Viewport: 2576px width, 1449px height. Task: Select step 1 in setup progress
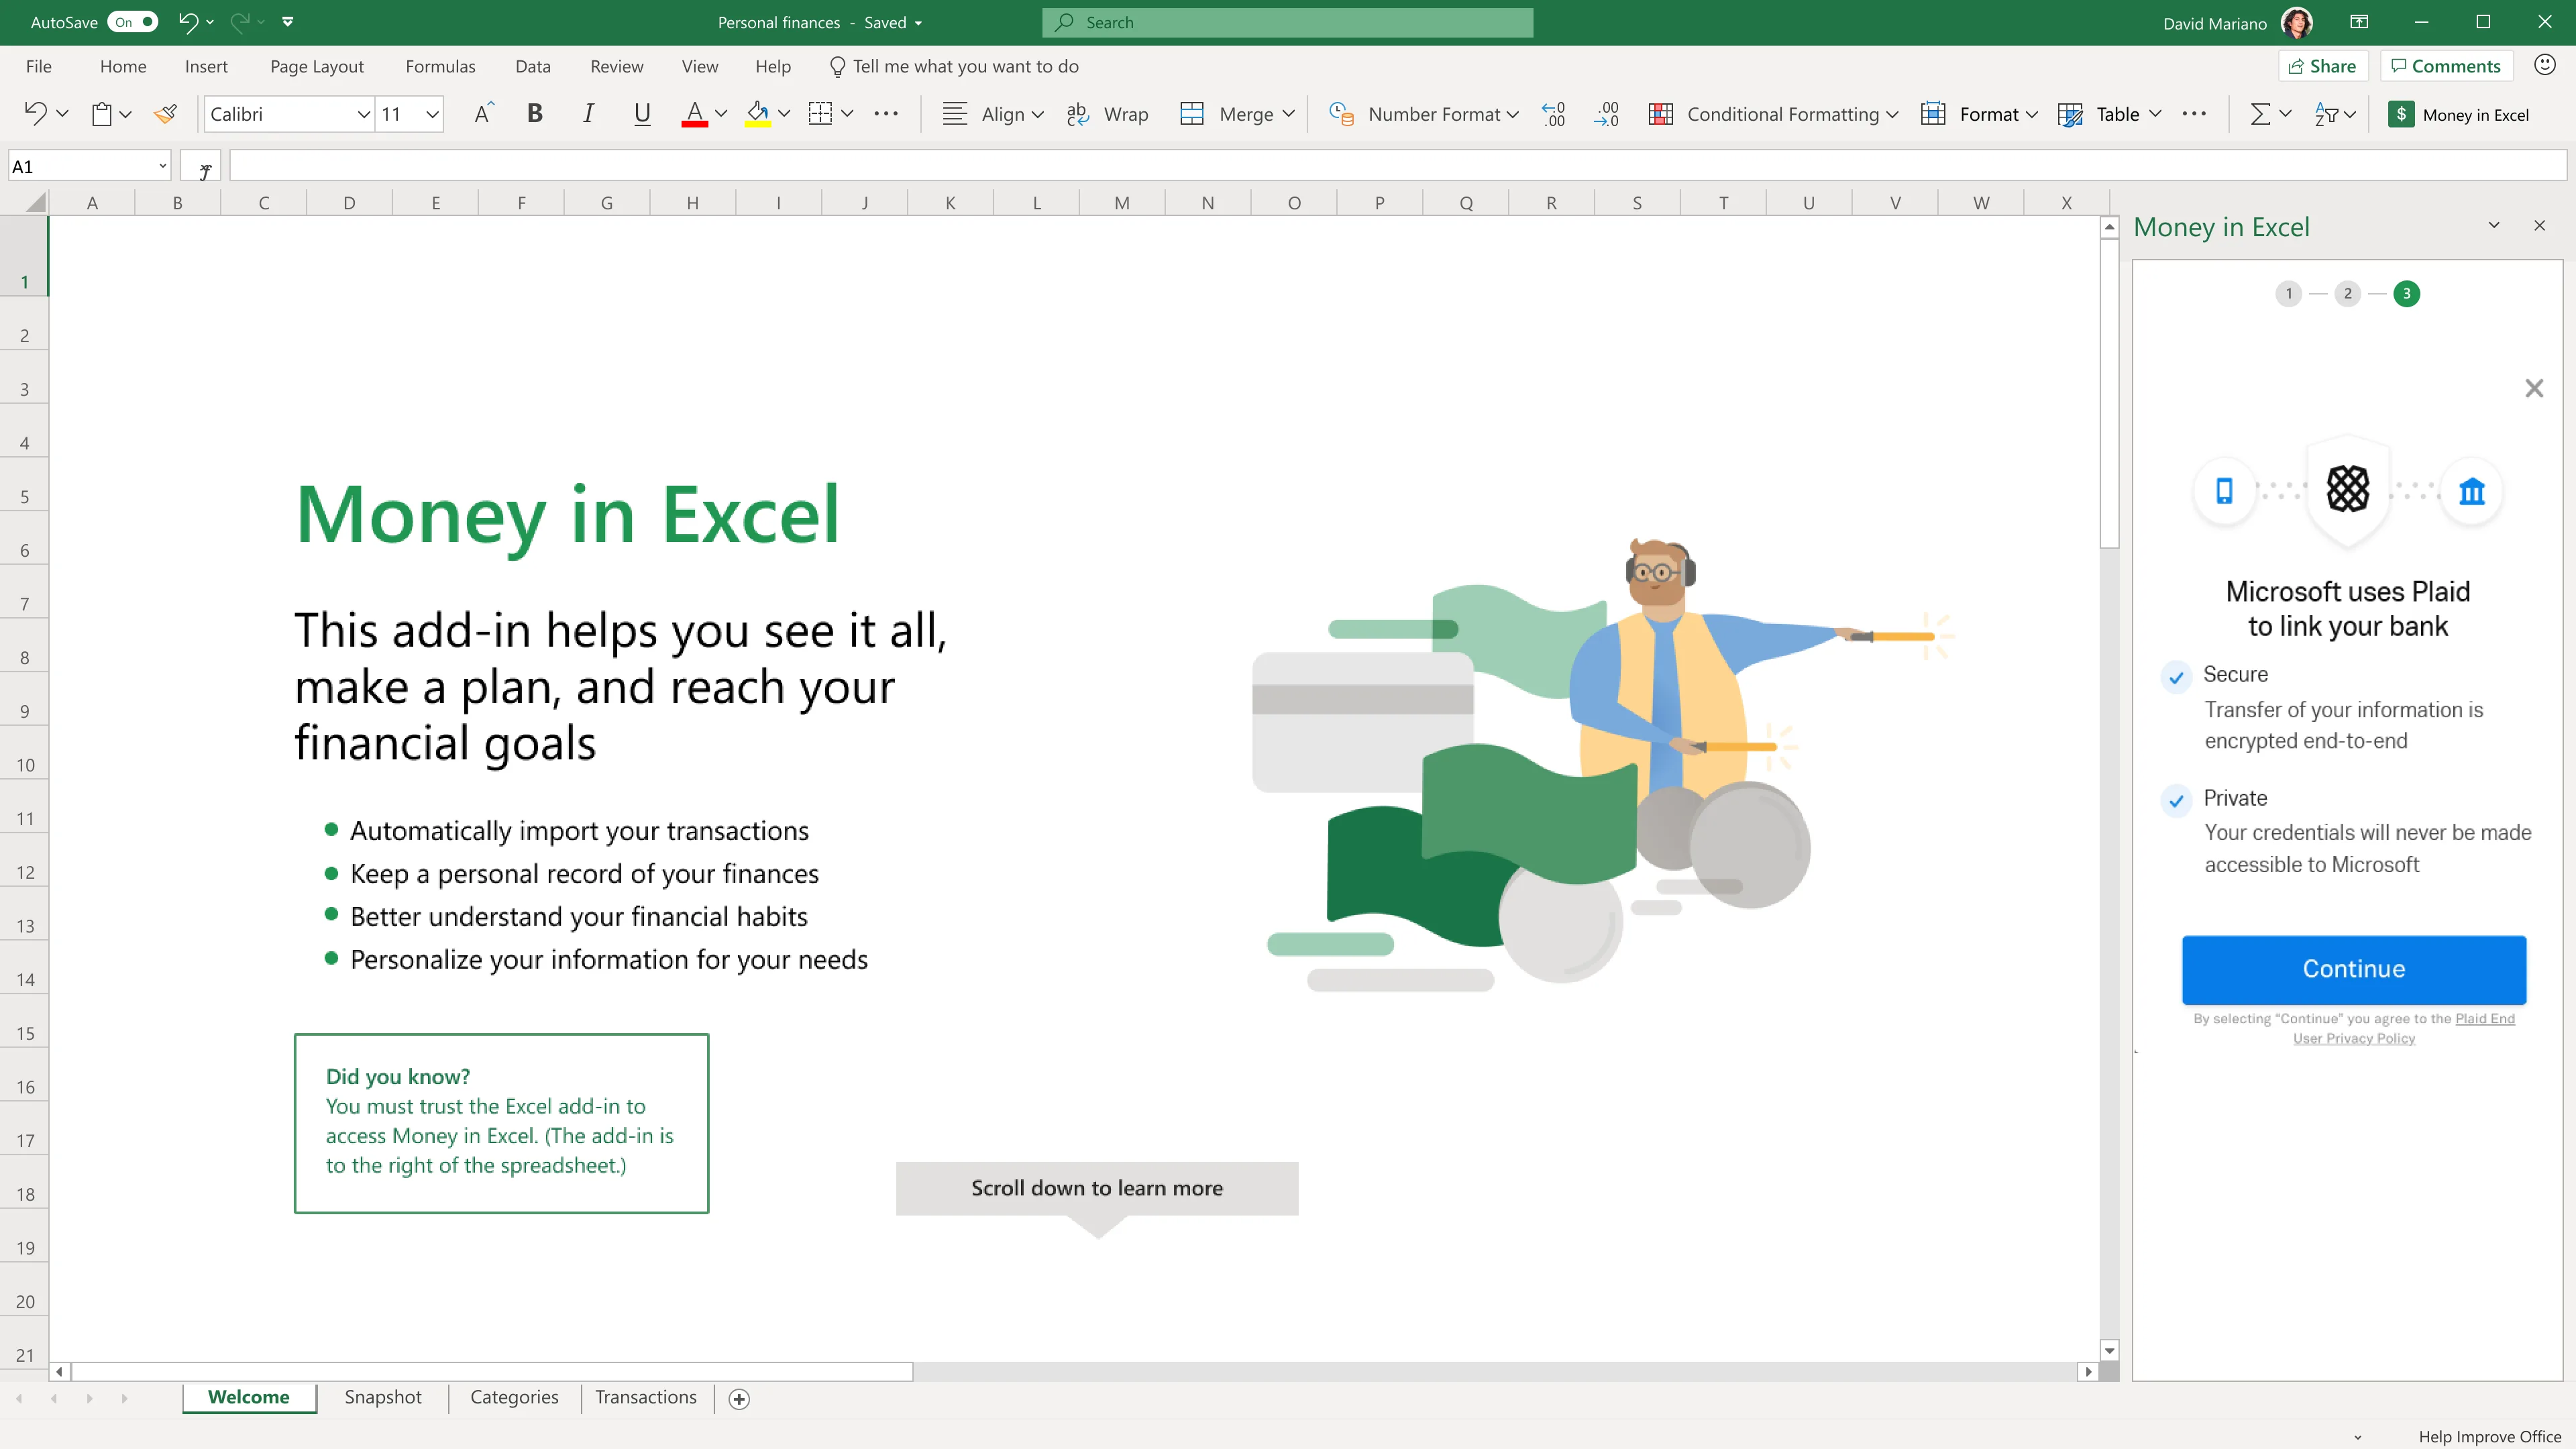2288,294
